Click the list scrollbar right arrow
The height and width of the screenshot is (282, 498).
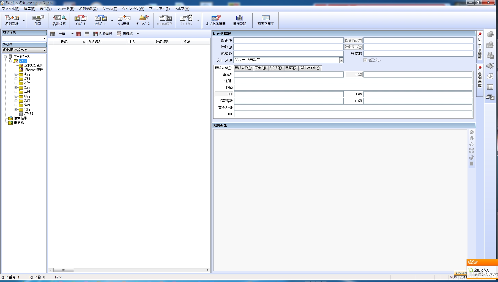pyautogui.click(x=208, y=270)
